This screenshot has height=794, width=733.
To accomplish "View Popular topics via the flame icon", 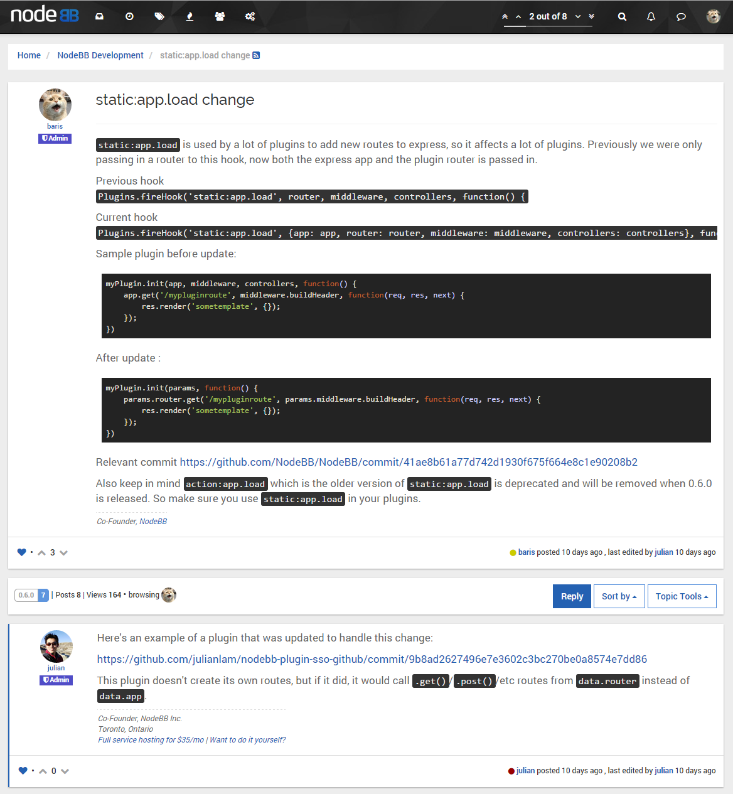I will pyautogui.click(x=190, y=16).
